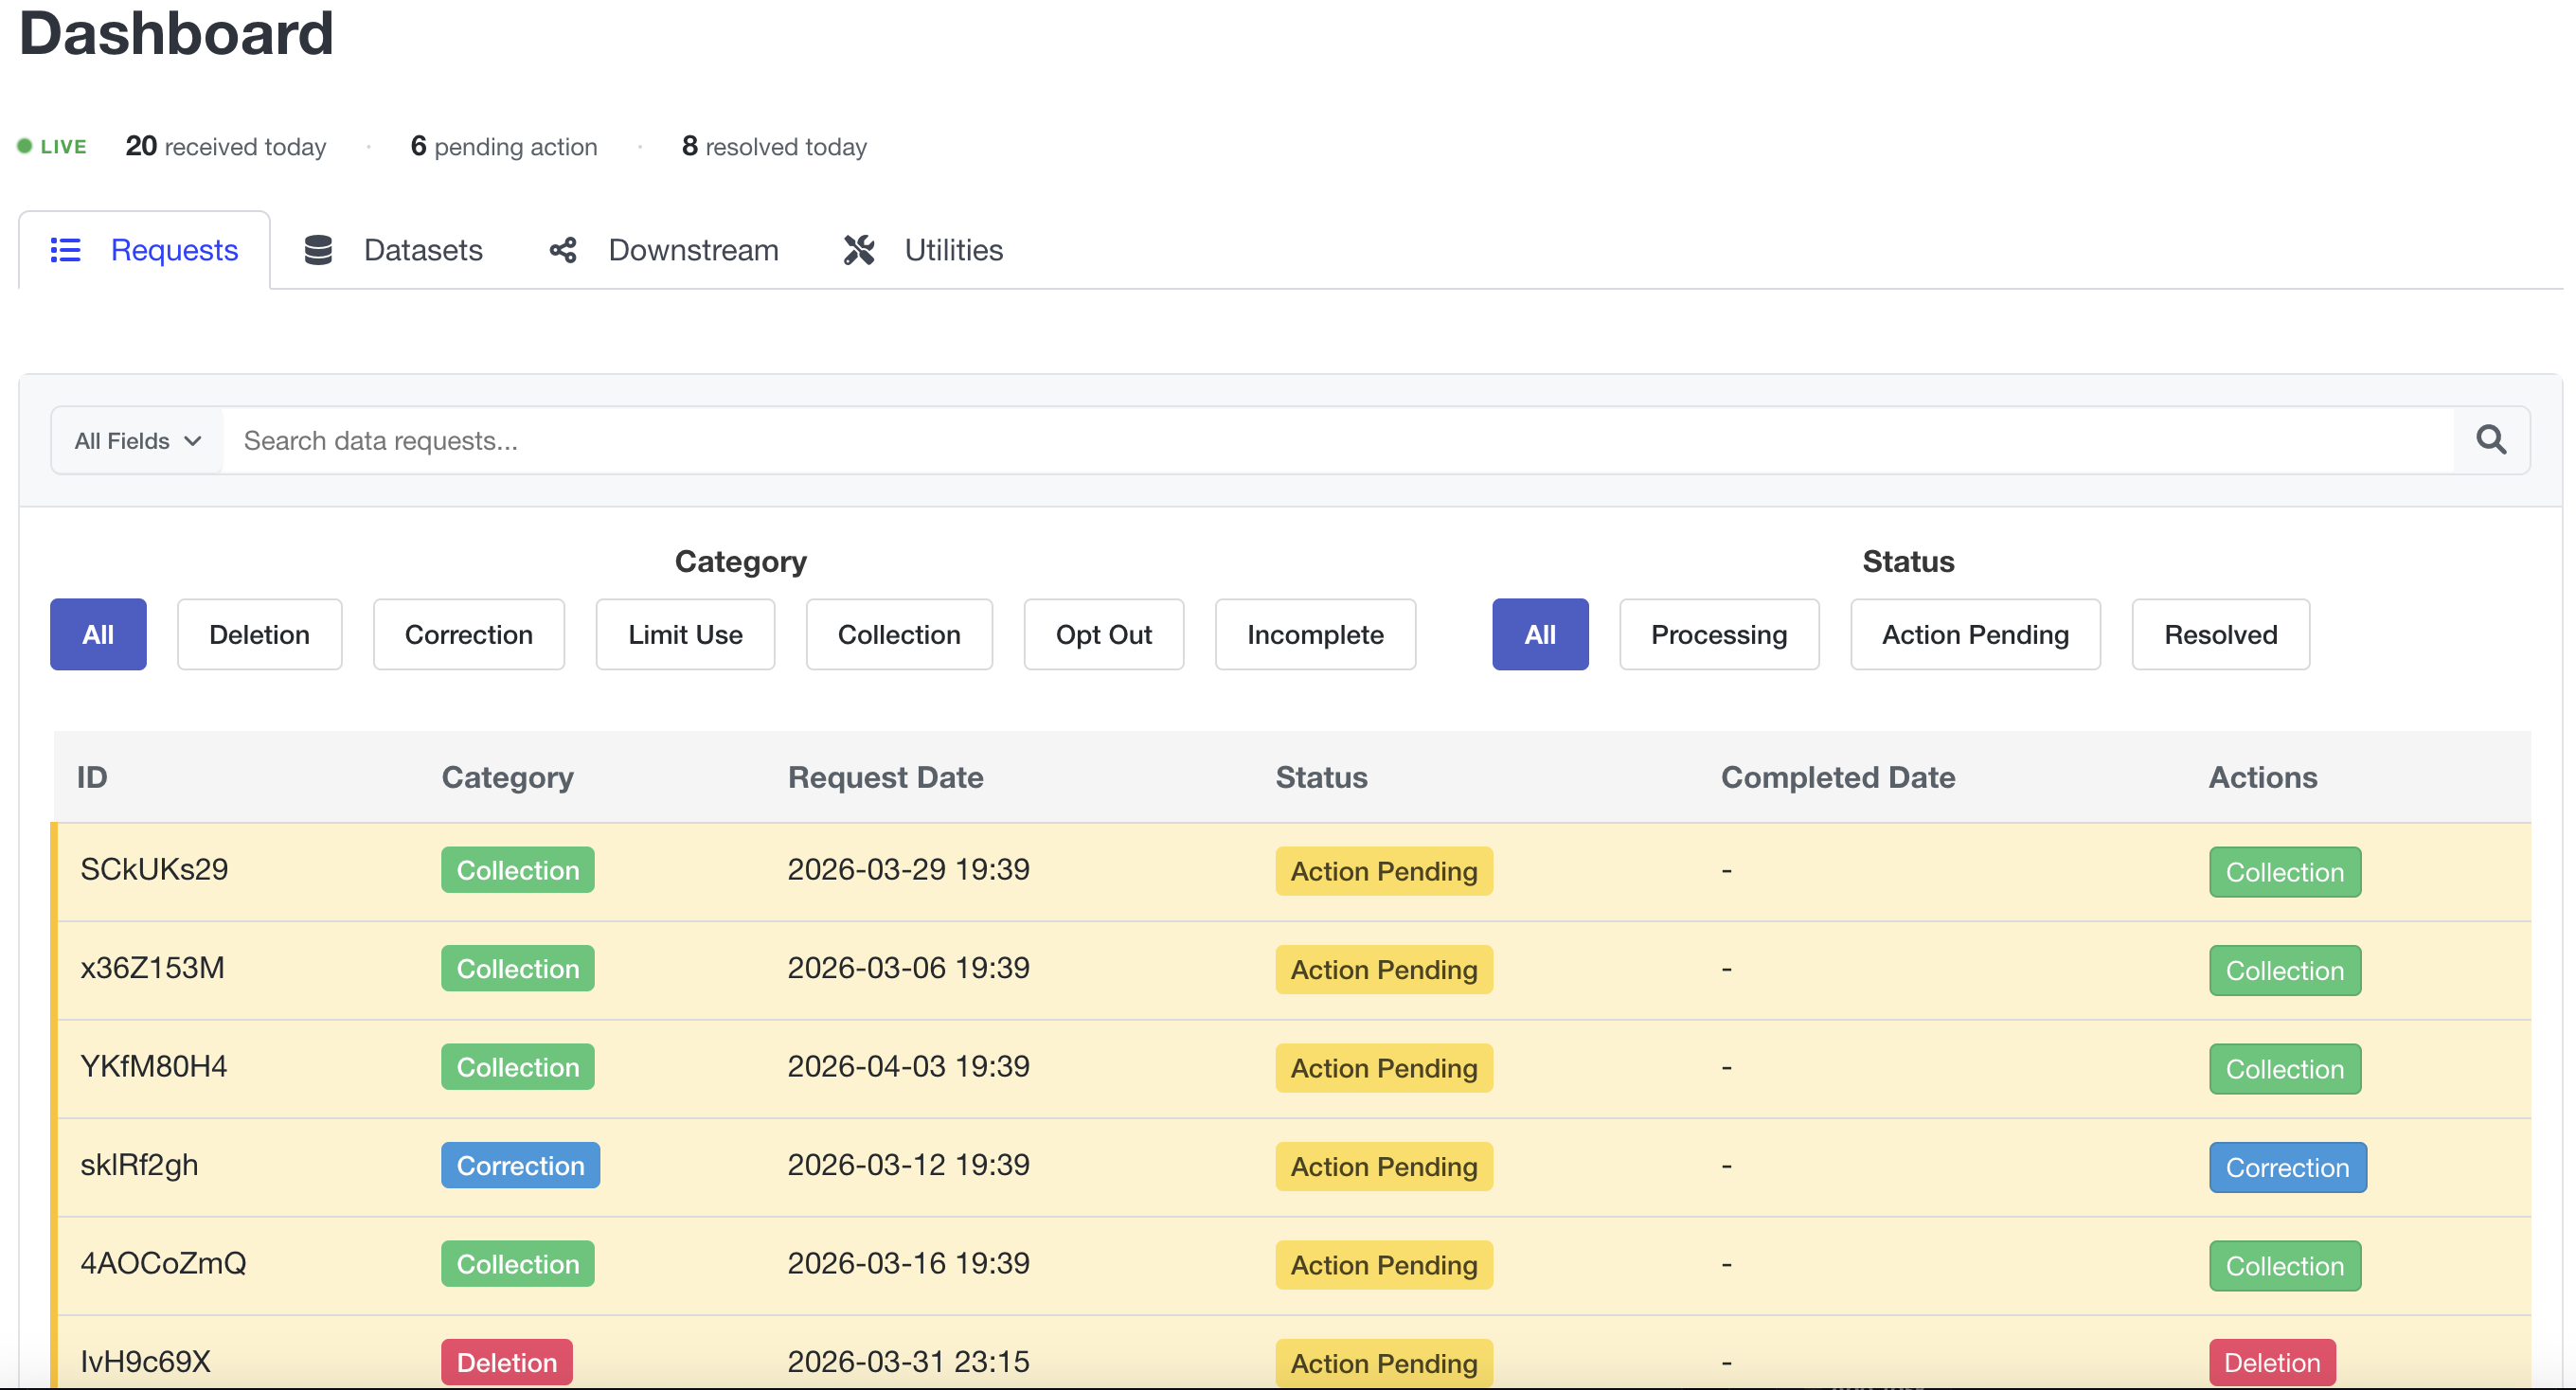Select the Incomplete category filter
The image size is (2576, 1390).
pyautogui.click(x=1314, y=634)
